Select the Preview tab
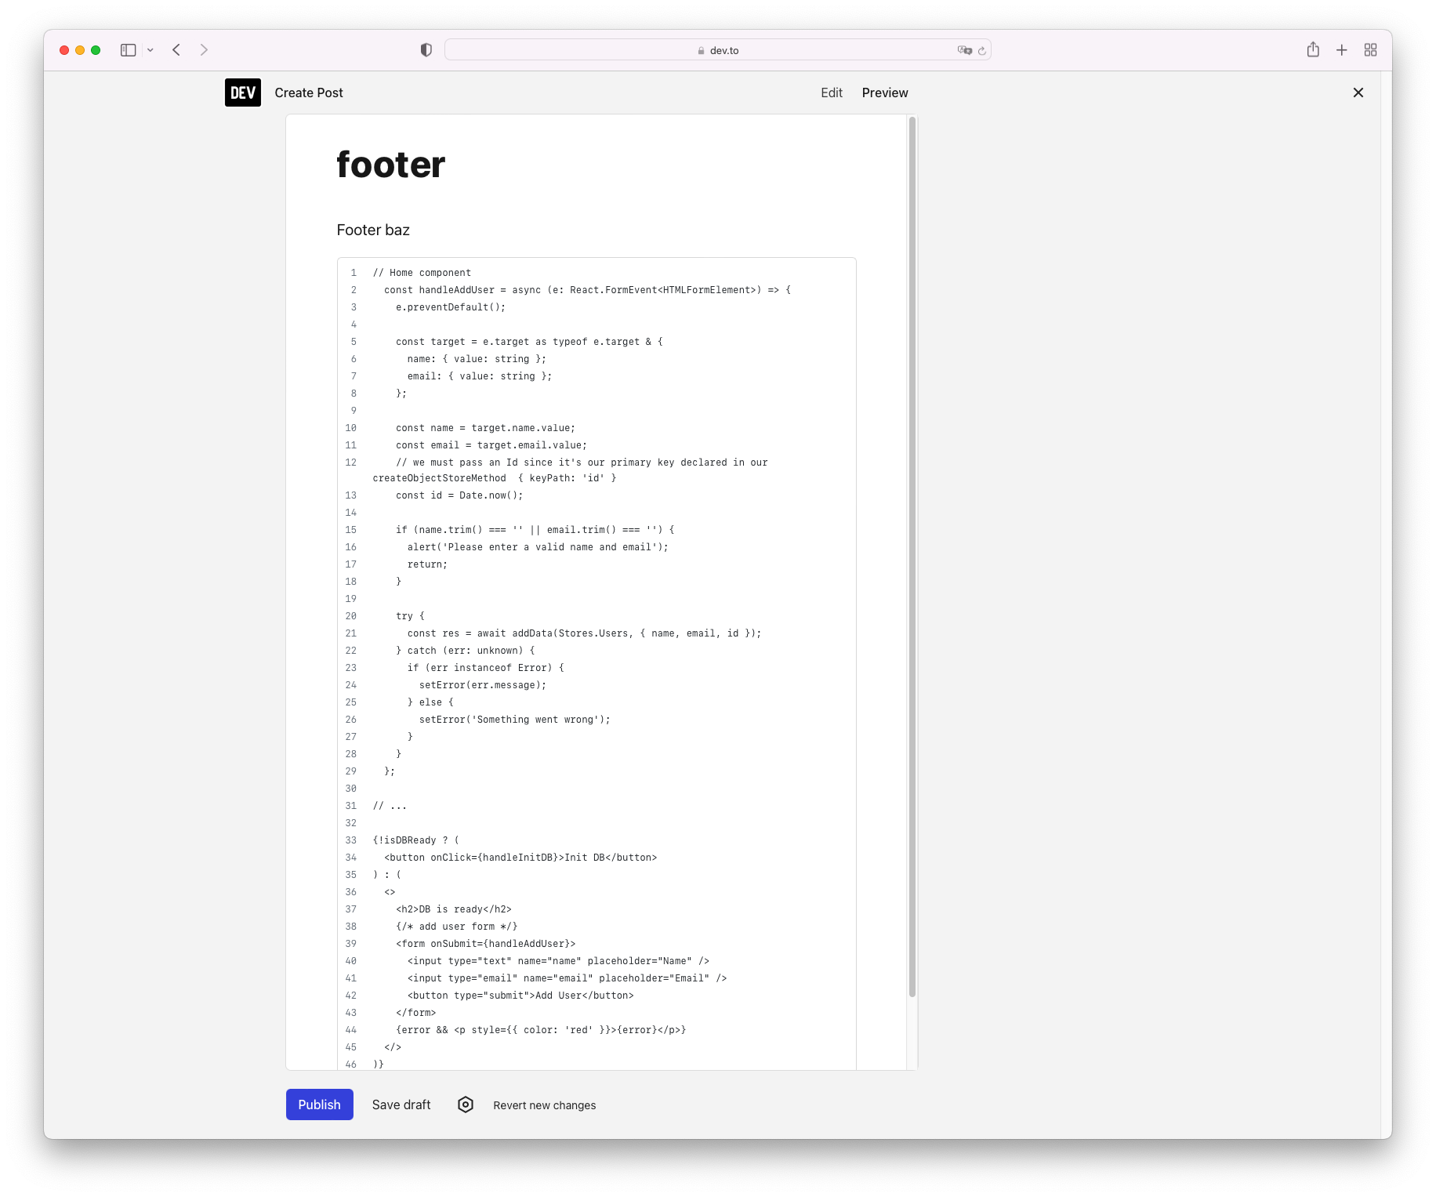The height and width of the screenshot is (1197, 1436). pyautogui.click(x=884, y=92)
